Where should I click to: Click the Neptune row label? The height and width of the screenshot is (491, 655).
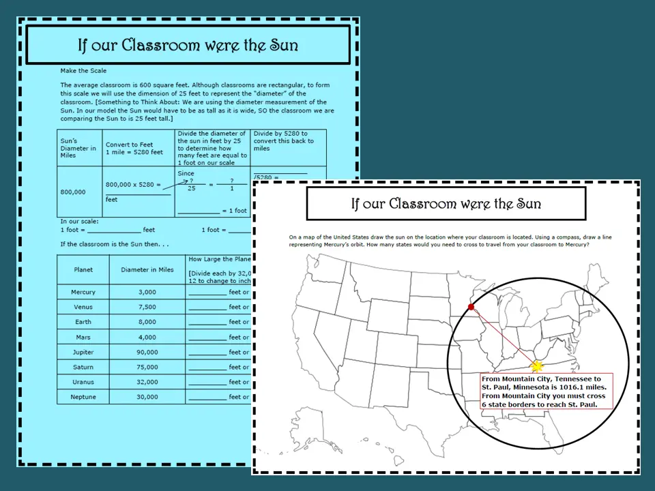tap(83, 397)
